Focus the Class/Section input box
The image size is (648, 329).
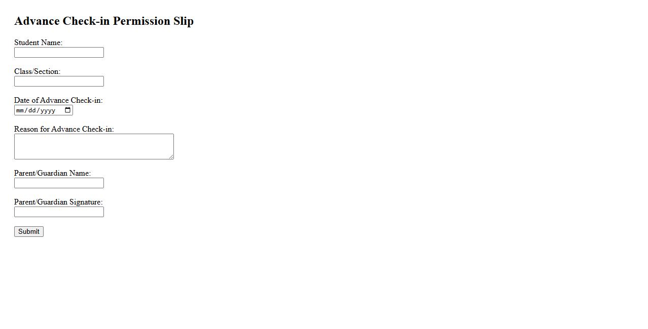pyautogui.click(x=59, y=81)
